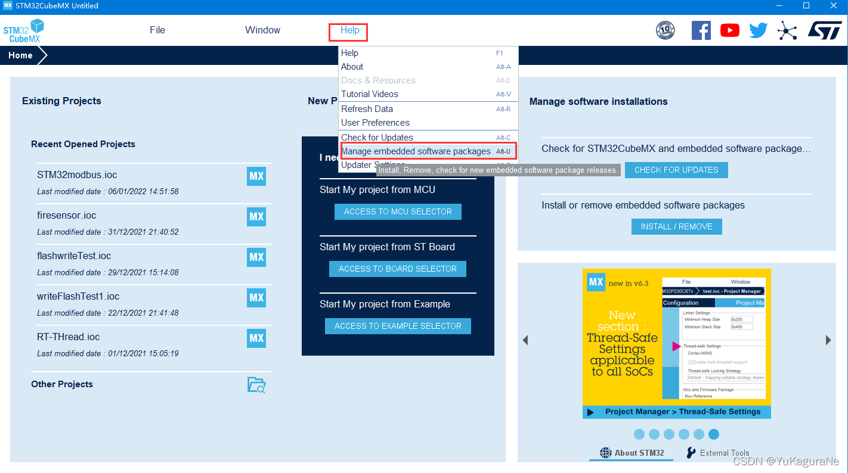The width and height of the screenshot is (848, 473).
Task: Click the ST company logo
Action: 825,30
